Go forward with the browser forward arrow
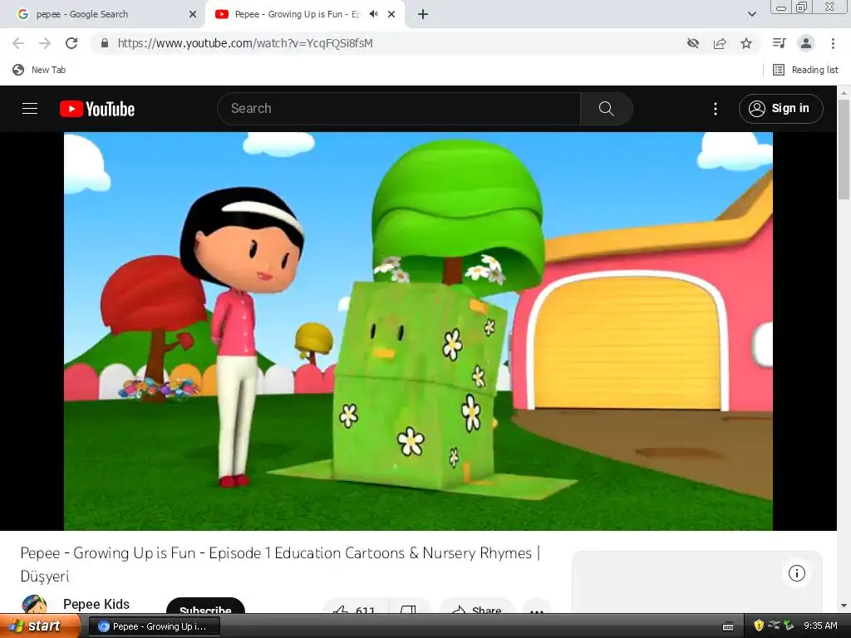The width and height of the screenshot is (851, 638). [45, 43]
